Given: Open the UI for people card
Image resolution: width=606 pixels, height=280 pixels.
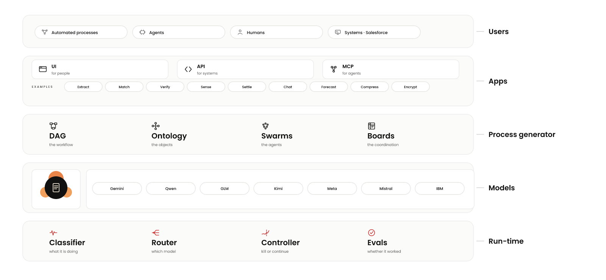Looking at the screenshot, I should pyautogui.click(x=100, y=69).
